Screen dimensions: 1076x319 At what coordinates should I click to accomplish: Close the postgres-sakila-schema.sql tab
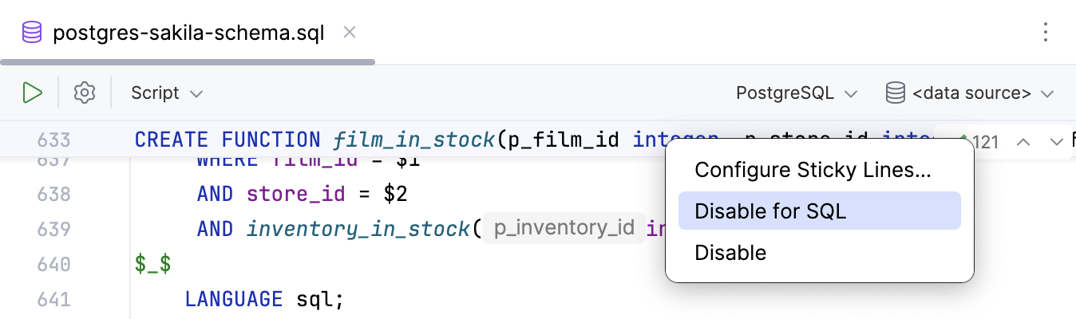pyautogui.click(x=349, y=33)
